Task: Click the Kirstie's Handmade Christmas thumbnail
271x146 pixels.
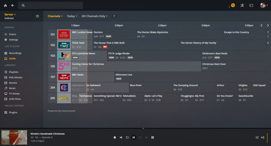Action: (14, 137)
